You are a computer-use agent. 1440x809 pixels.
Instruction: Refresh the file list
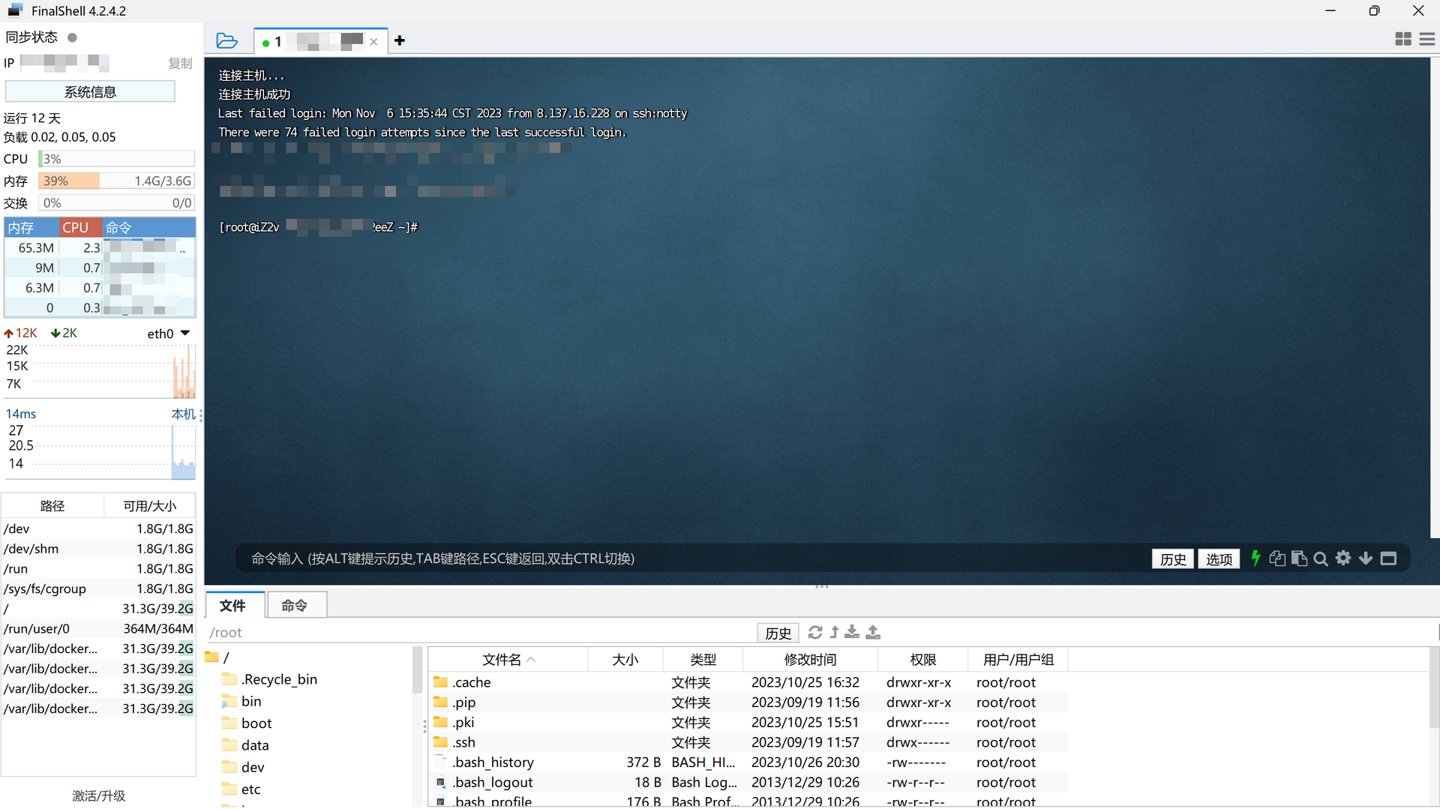pyautogui.click(x=815, y=632)
